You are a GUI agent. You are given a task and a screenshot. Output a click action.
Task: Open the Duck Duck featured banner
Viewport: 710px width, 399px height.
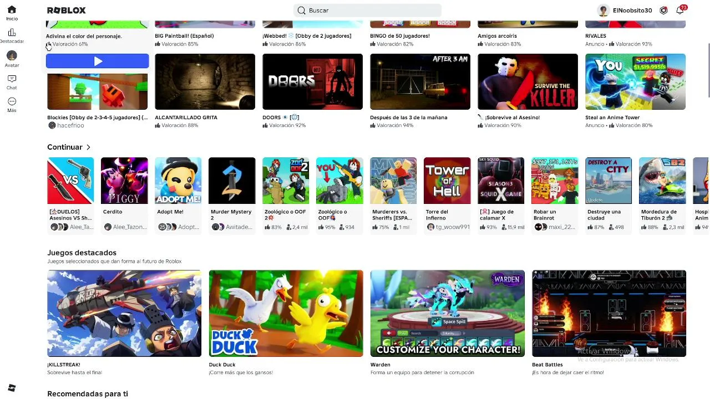click(286, 314)
